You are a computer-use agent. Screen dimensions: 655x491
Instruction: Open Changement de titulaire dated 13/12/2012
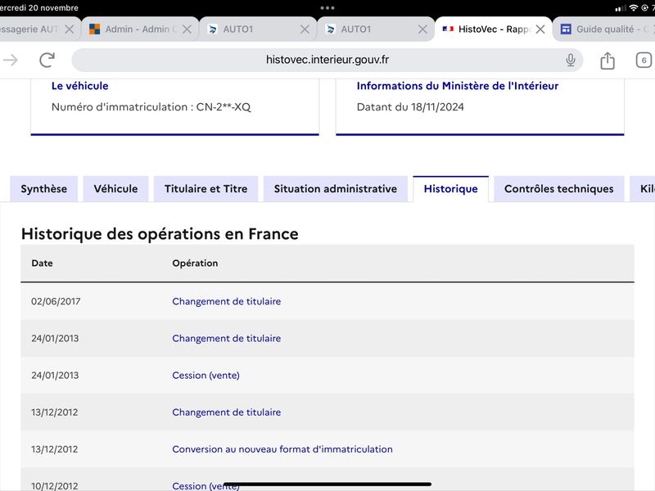click(227, 412)
